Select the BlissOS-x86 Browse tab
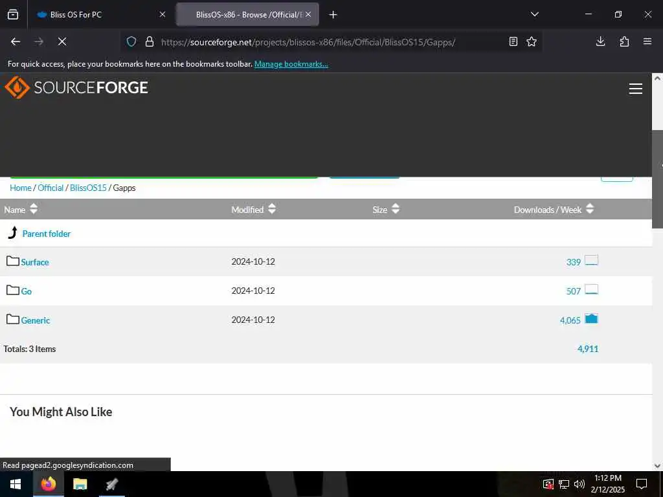 click(247, 14)
